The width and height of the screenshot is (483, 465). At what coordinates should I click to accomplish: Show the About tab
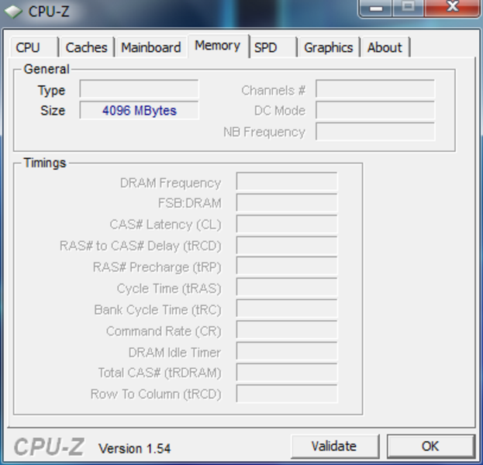click(385, 47)
